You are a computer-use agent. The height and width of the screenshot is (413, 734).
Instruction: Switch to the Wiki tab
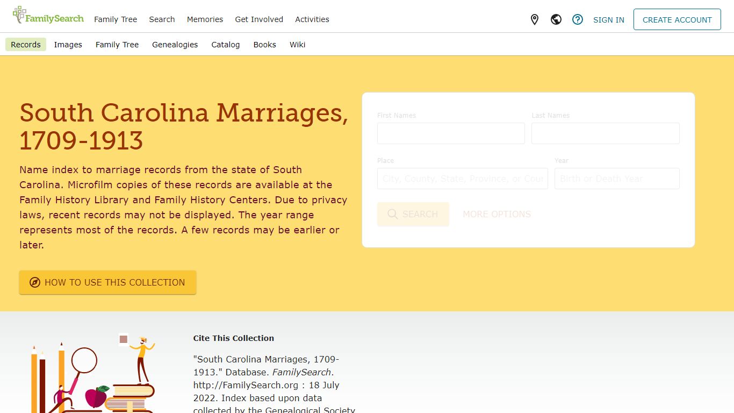(298, 45)
